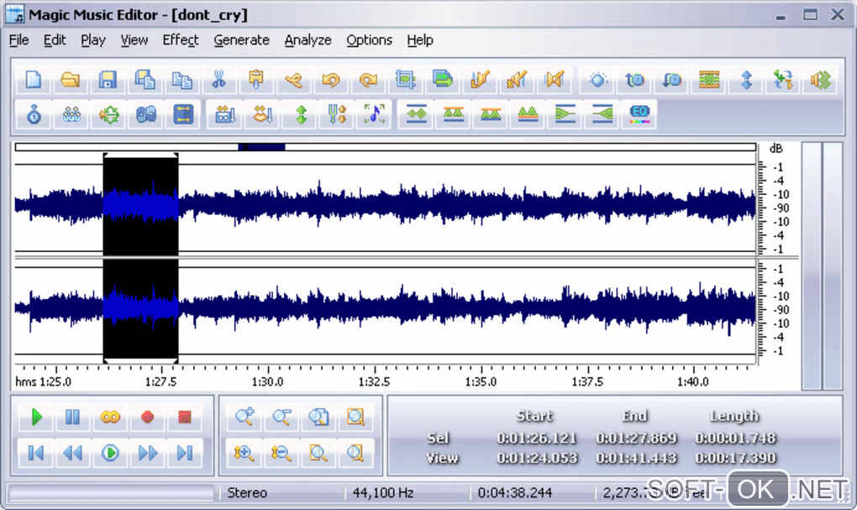
Task: Stop playback with the red square button
Action: click(184, 417)
